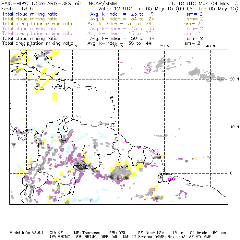Click the 'SMJP' station marker on the map
The width and height of the screenshot is (240, 240).
point(140,148)
